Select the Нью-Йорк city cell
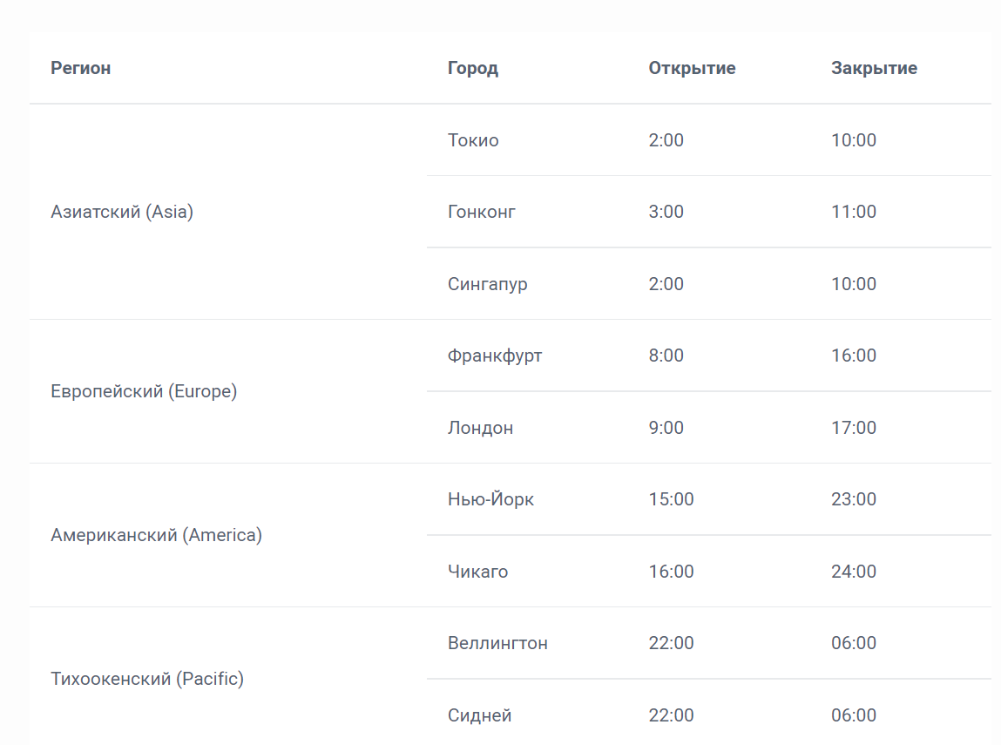Image resolution: width=1001 pixels, height=745 pixels. pos(491,499)
